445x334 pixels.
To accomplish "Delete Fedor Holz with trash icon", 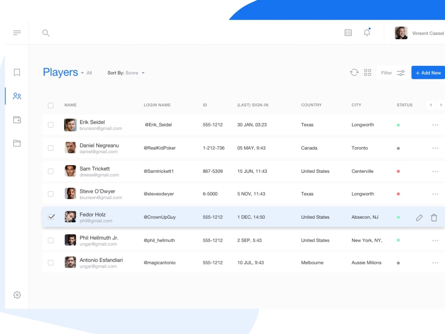I will 434,218.
